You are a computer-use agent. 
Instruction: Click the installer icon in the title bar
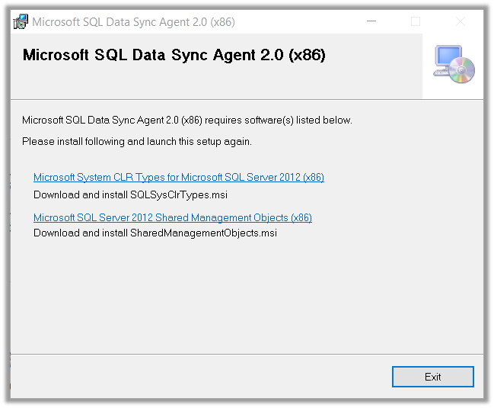[21, 22]
